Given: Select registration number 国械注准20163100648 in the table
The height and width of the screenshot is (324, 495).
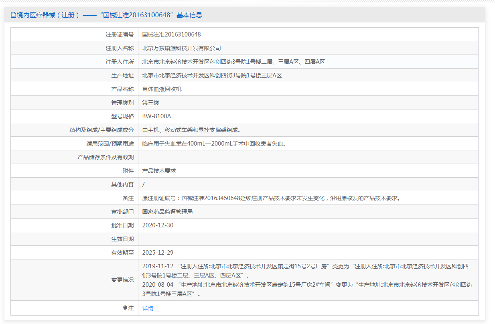Looking at the screenshot, I should click(171, 34).
